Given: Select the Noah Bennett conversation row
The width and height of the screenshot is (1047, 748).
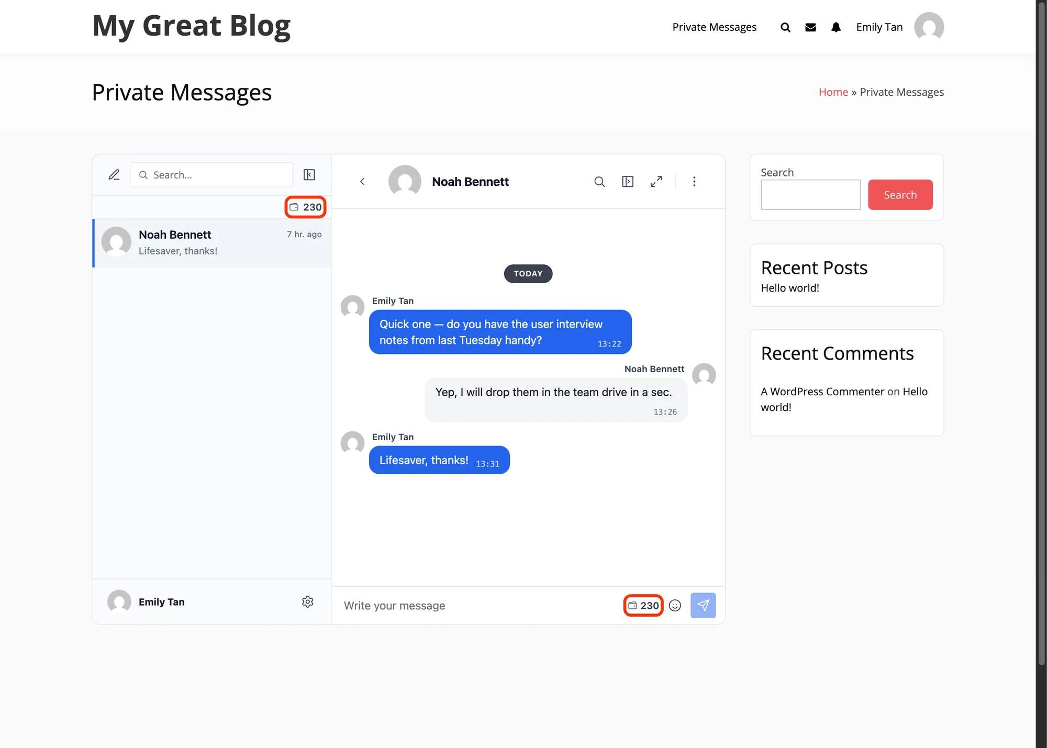Looking at the screenshot, I should (x=212, y=243).
